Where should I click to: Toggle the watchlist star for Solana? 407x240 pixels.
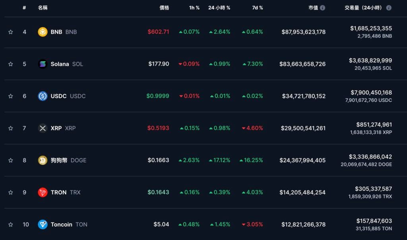[11, 64]
